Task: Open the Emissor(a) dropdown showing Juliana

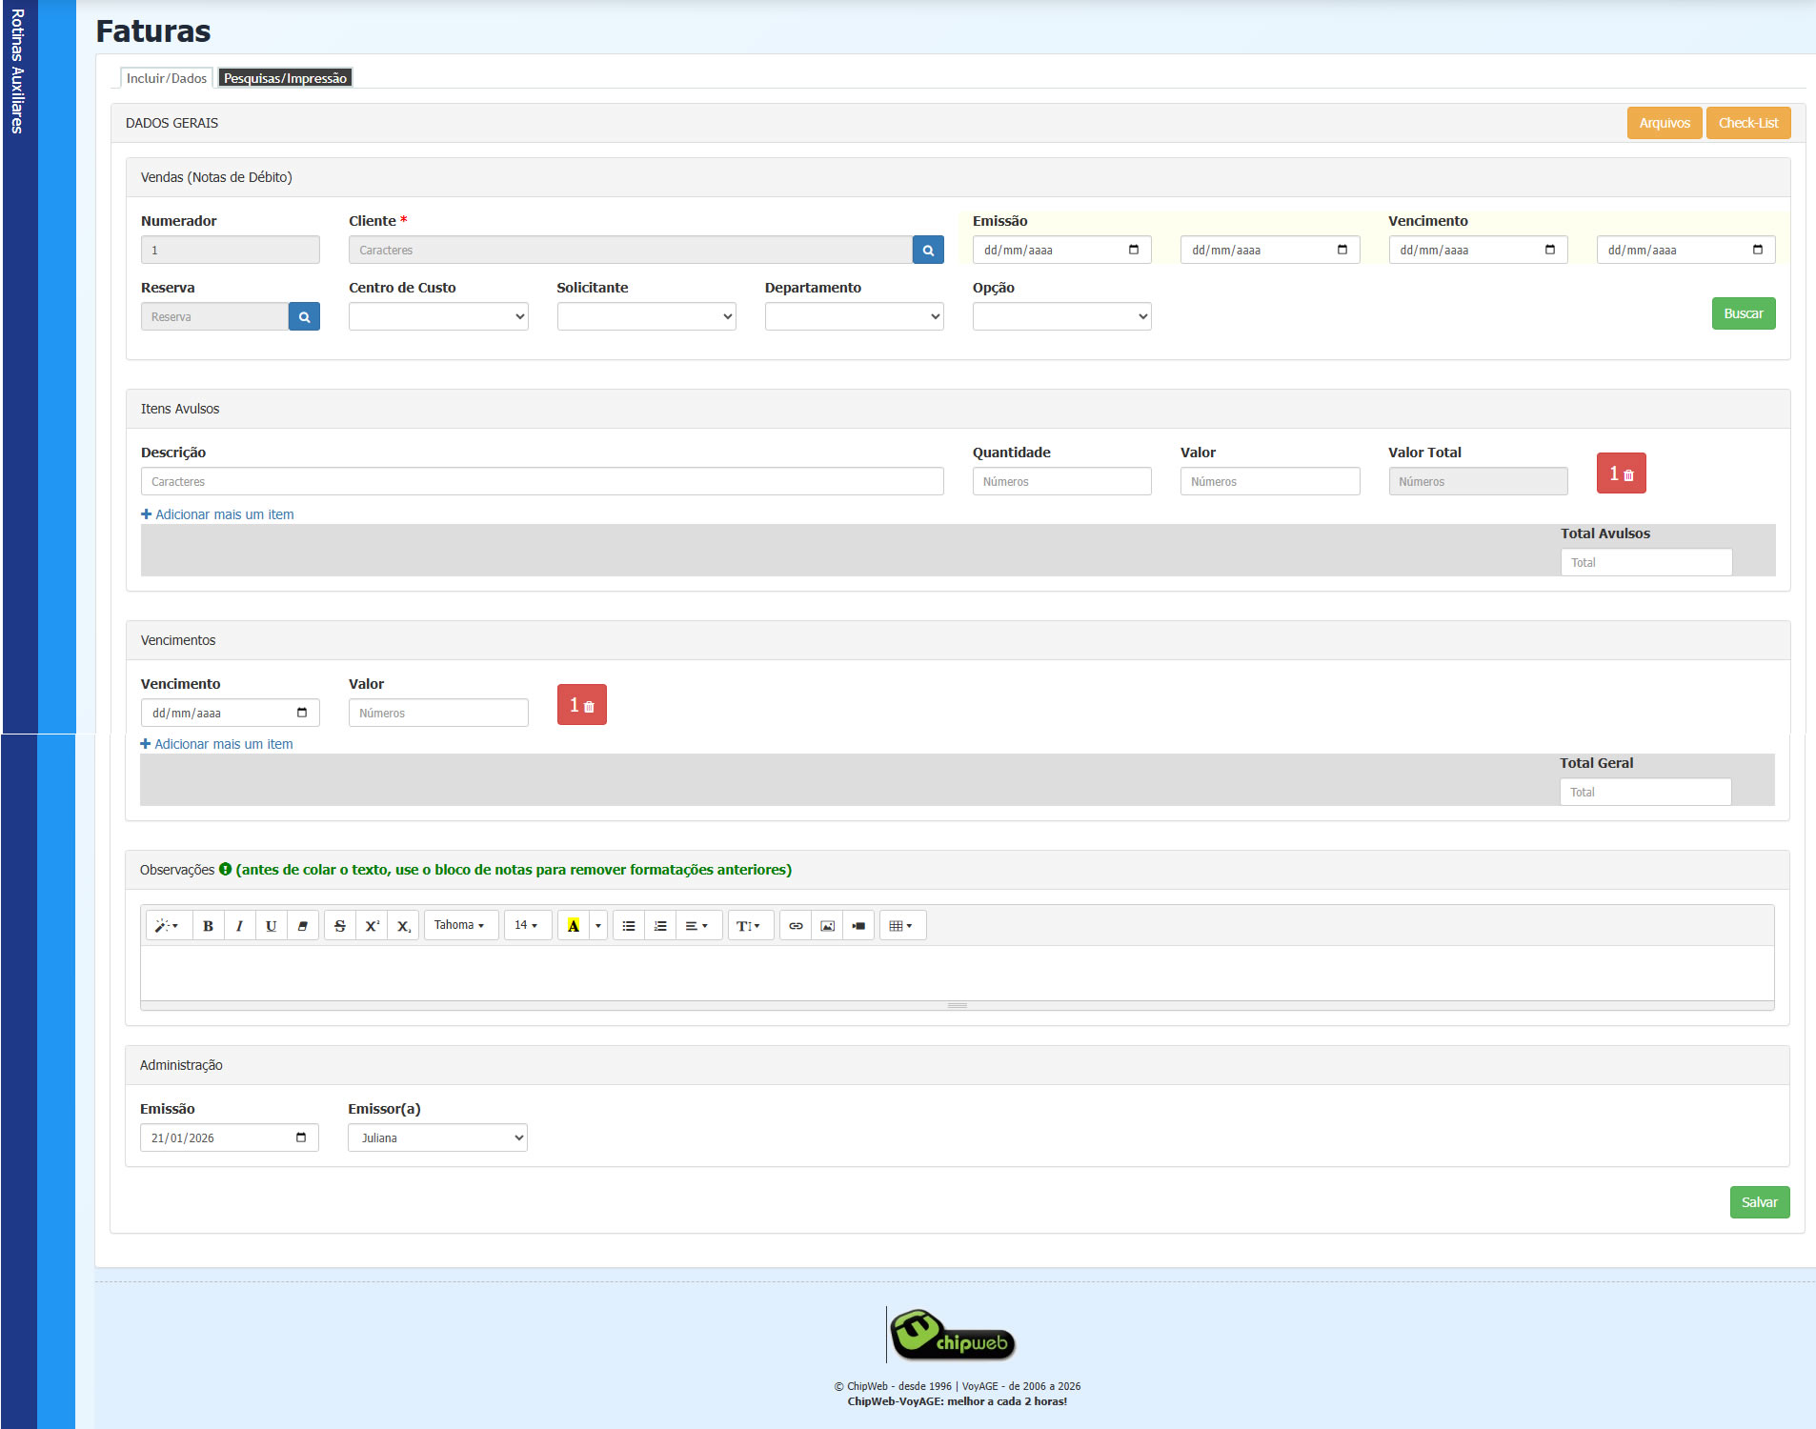Action: [x=437, y=1138]
